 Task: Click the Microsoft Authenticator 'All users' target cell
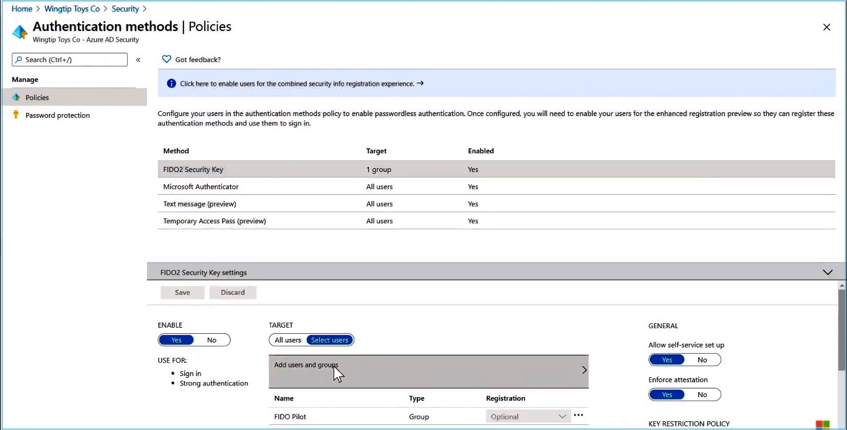[379, 187]
